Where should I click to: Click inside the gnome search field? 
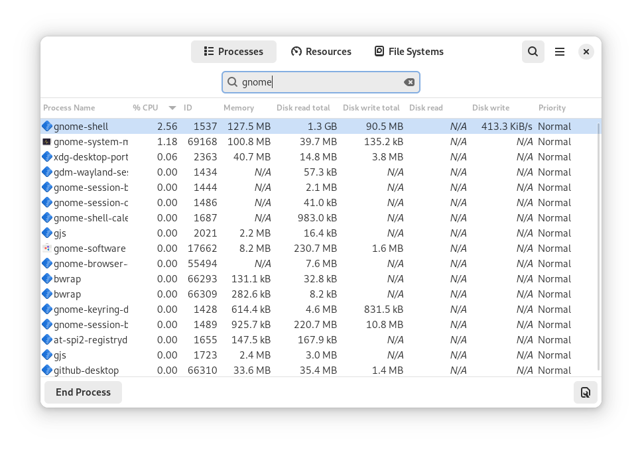pyautogui.click(x=318, y=82)
